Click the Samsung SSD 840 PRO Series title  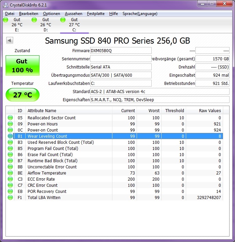(x=117, y=41)
